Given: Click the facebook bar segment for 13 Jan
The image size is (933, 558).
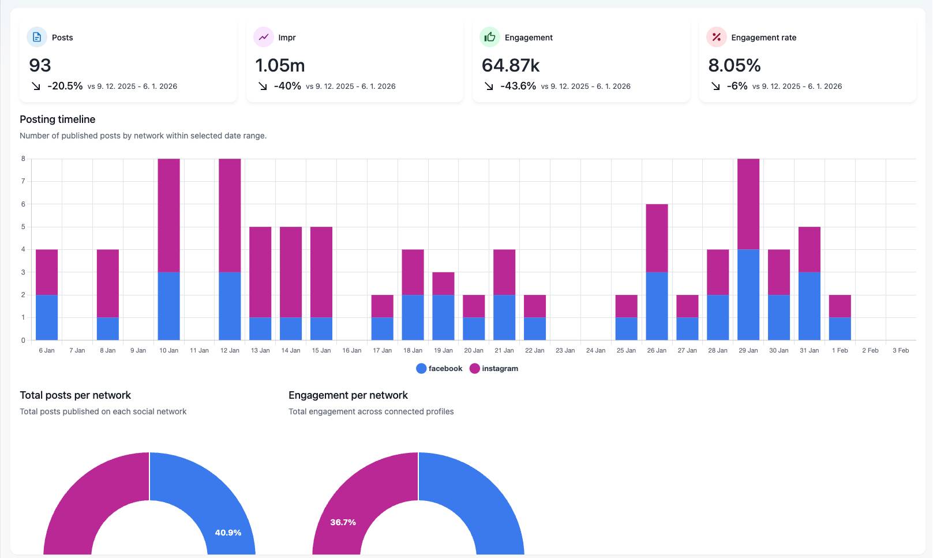Looking at the screenshot, I should pyautogui.click(x=260, y=329).
